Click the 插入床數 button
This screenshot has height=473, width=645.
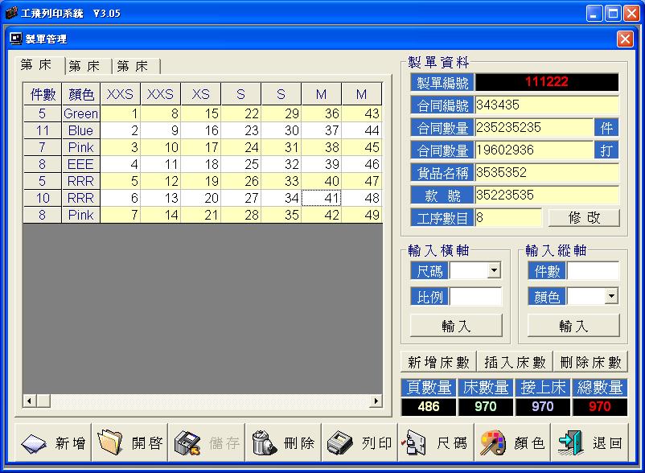515,362
